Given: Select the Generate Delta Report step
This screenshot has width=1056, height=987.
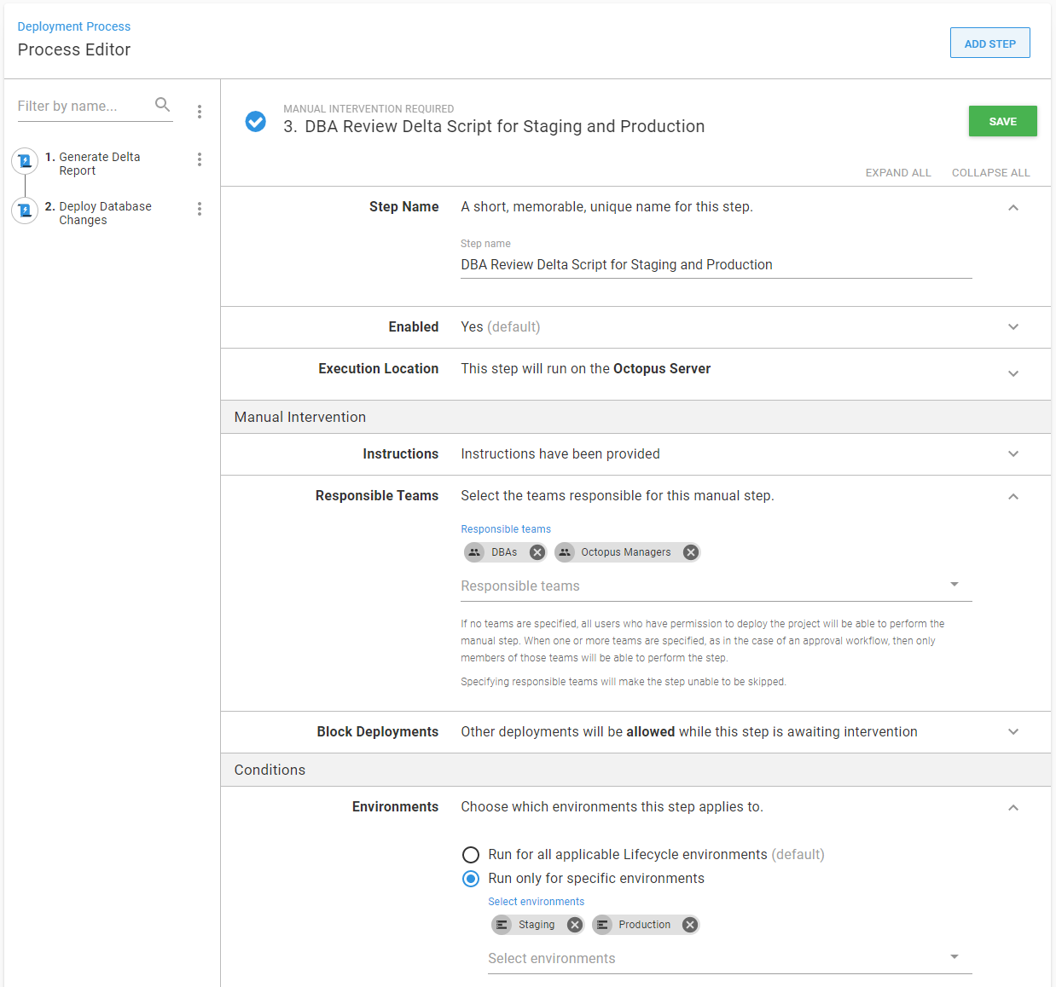Looking at the screenshot, I should [99, 164].
